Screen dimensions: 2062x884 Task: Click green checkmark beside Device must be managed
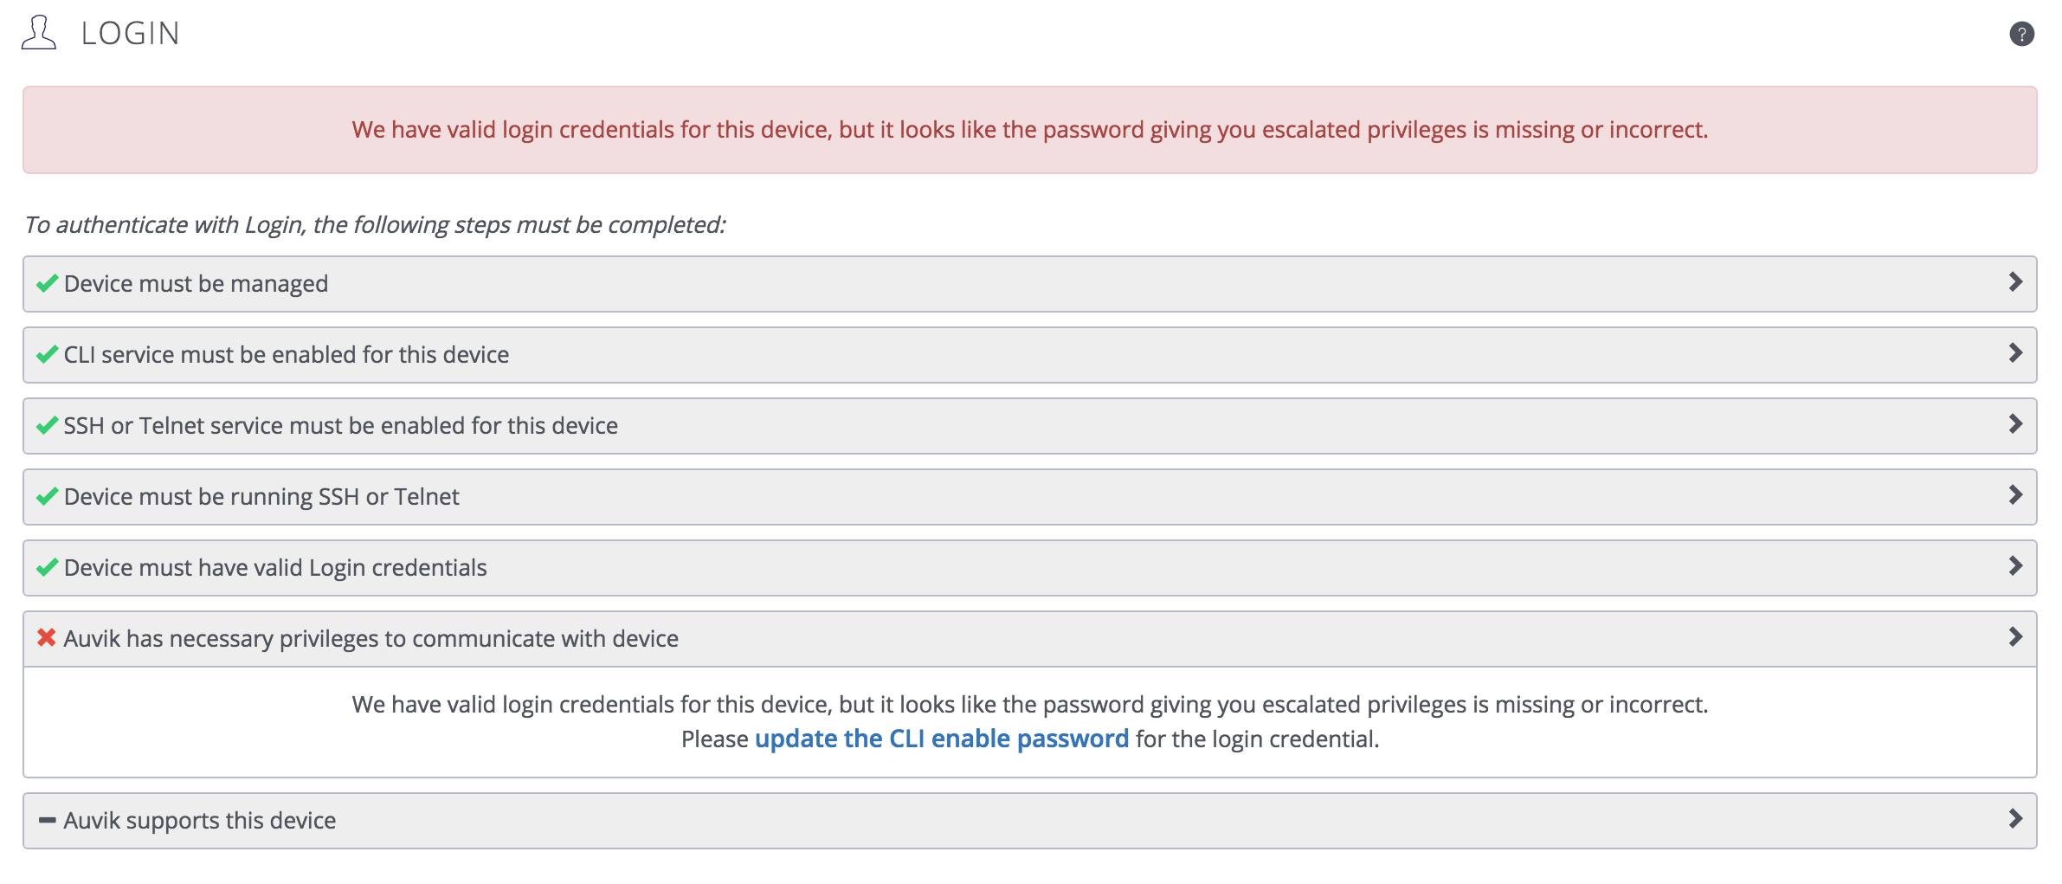(x=48, y=283)
